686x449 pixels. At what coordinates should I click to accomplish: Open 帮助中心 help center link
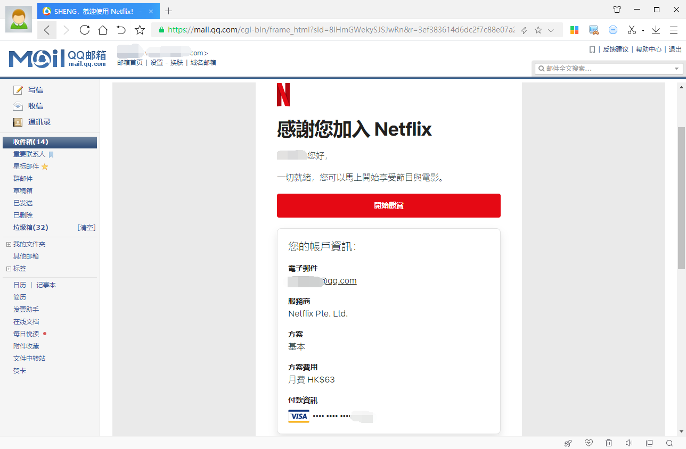(649, 49)
